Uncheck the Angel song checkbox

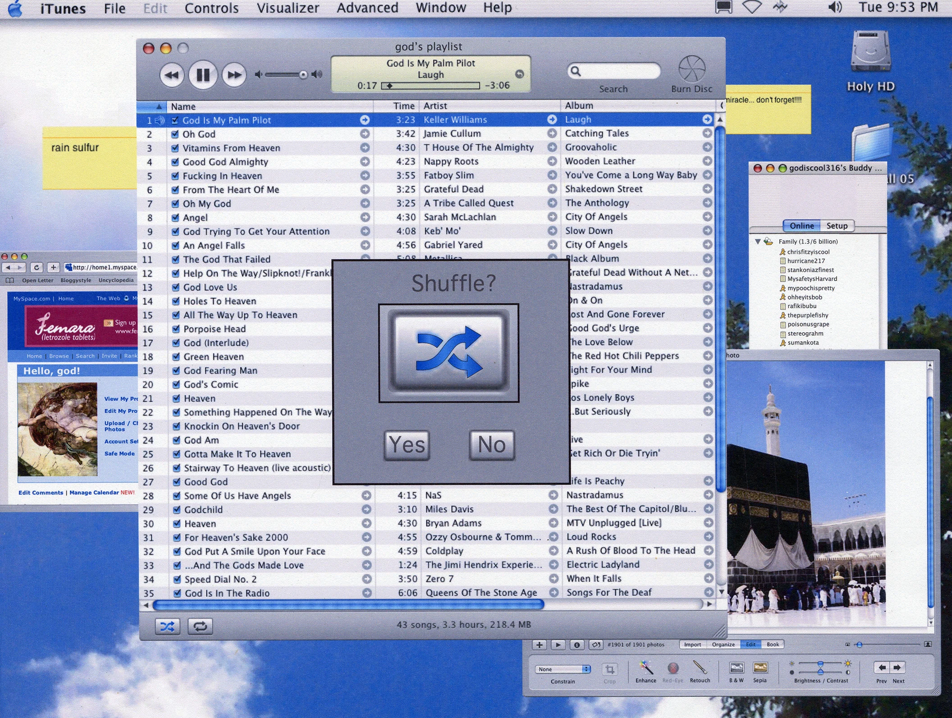tap(175, 218)
